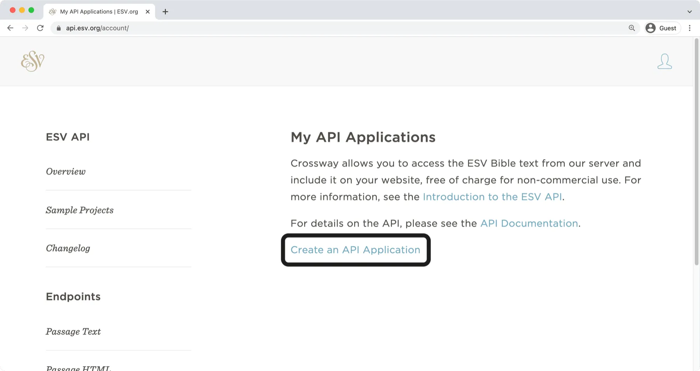Open the 'API Documentation' link
The image size is (700, 371).
click(x=529, y=223)
